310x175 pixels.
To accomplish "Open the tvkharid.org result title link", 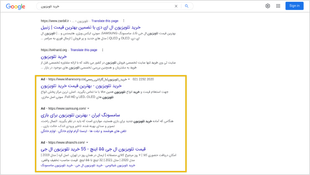I will 54,57.
